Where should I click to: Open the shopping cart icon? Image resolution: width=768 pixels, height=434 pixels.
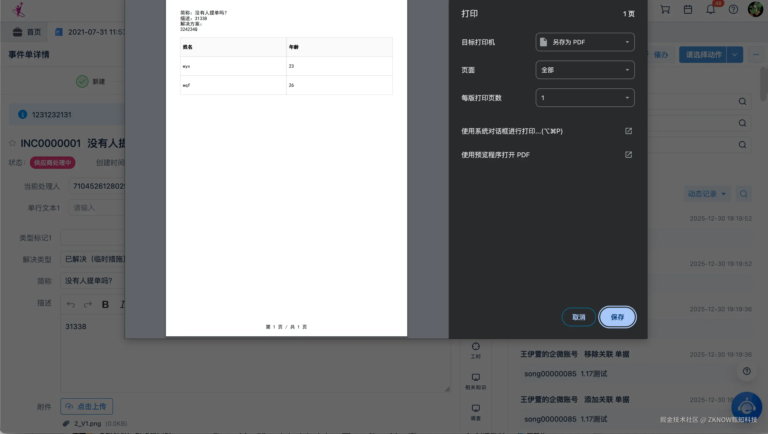click(x=665, y=10)
